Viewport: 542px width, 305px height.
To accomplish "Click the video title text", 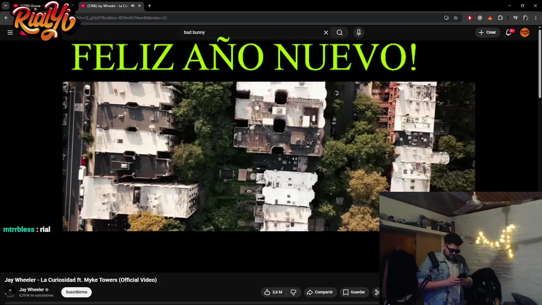I will (80, 280).
